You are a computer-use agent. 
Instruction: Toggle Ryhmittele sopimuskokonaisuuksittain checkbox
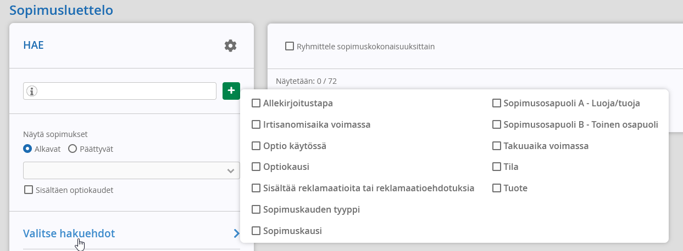pos(290,47)
